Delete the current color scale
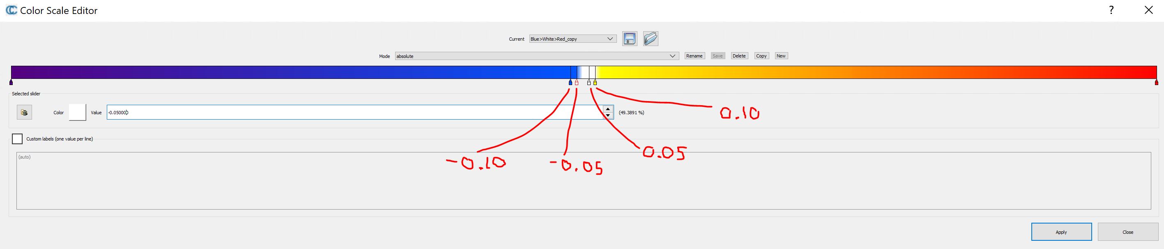 [x=739, y=56]
